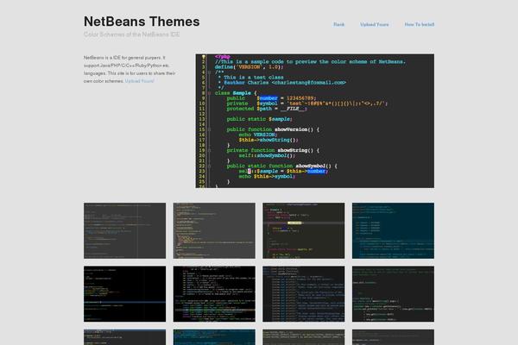
Task: Open the second gray theme thumbnail in the top row
Action: click(214, 230)
